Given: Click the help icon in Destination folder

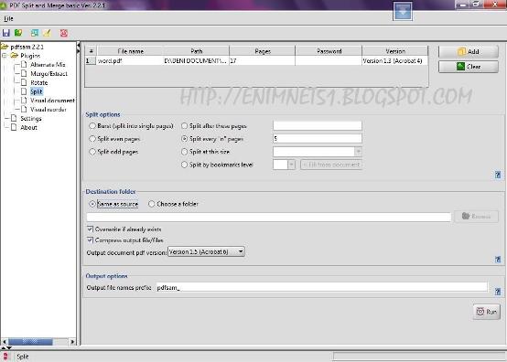Looking at the screenshot, I should pos(498,260).
